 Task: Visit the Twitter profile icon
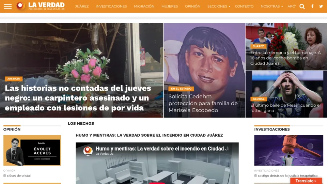point(321,6)
